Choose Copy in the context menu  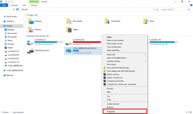point(125,100)
